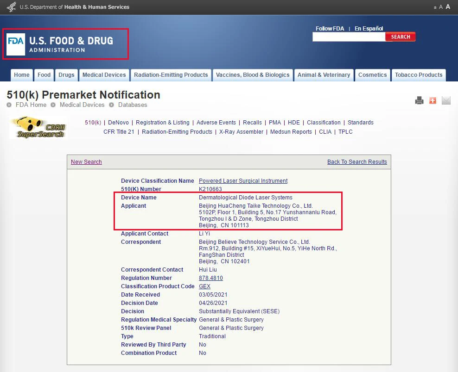Open the DeNovo database link

tap(118, 123)
